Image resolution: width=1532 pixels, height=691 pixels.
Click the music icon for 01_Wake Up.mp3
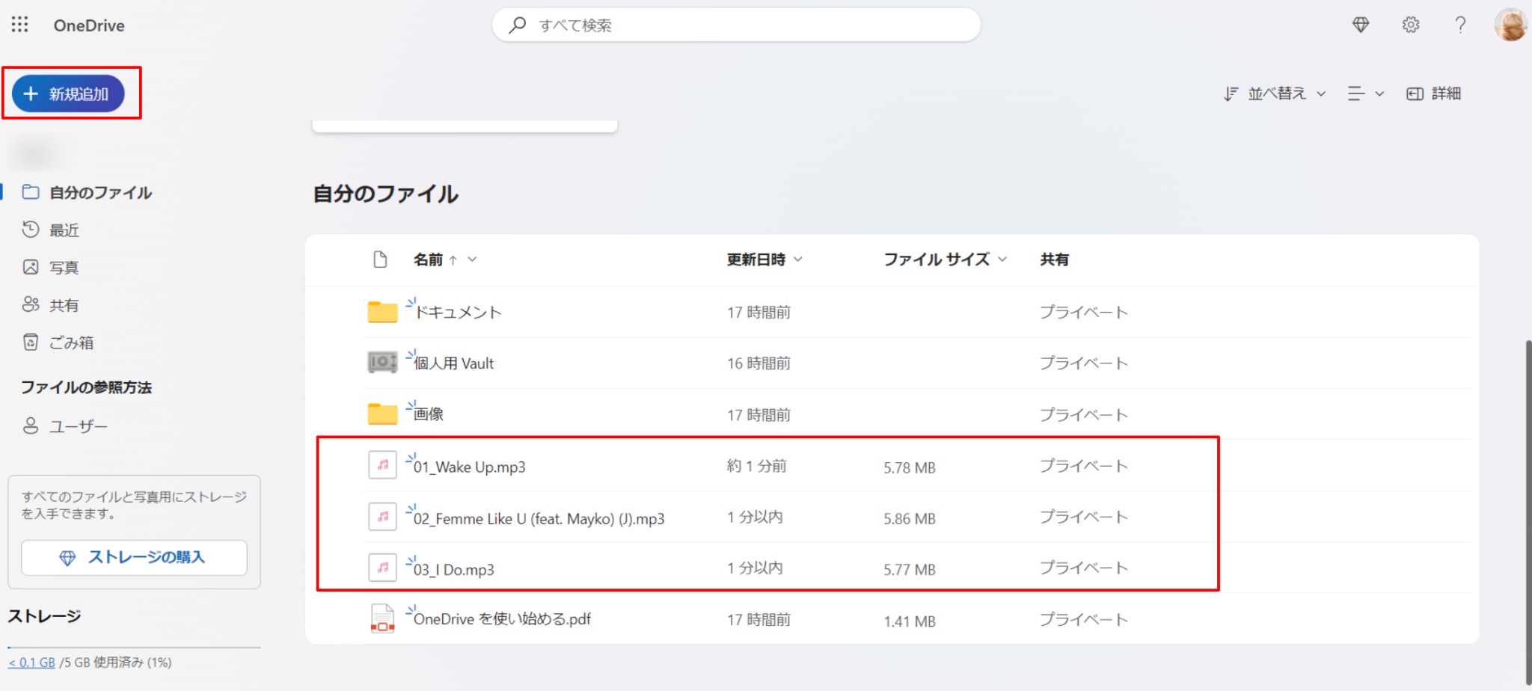tap(382, 465)
